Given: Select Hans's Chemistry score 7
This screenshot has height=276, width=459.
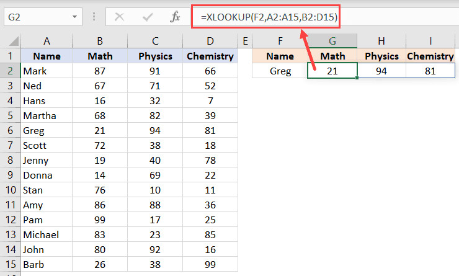Looking at the screenshot, I should (210, 100).
